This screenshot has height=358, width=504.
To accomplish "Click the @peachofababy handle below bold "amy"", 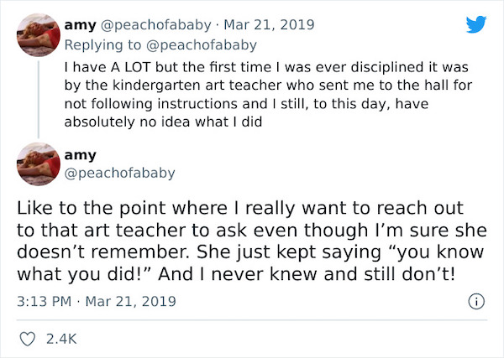I will [119, 173].
